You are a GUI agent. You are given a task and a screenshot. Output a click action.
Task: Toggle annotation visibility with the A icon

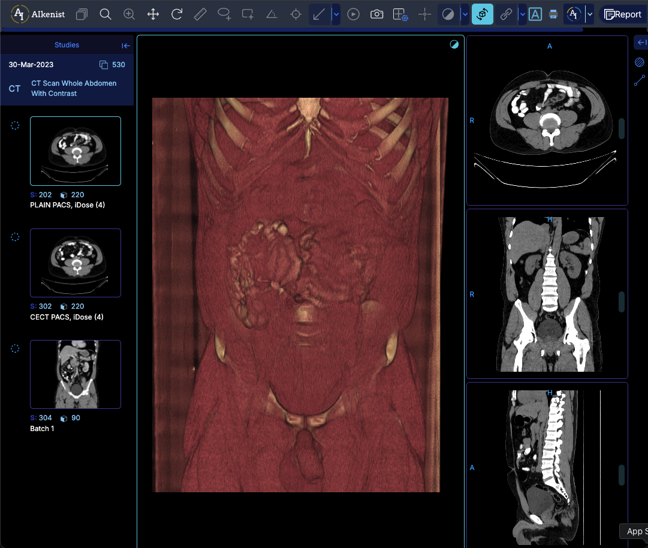(x=535, y=14)
